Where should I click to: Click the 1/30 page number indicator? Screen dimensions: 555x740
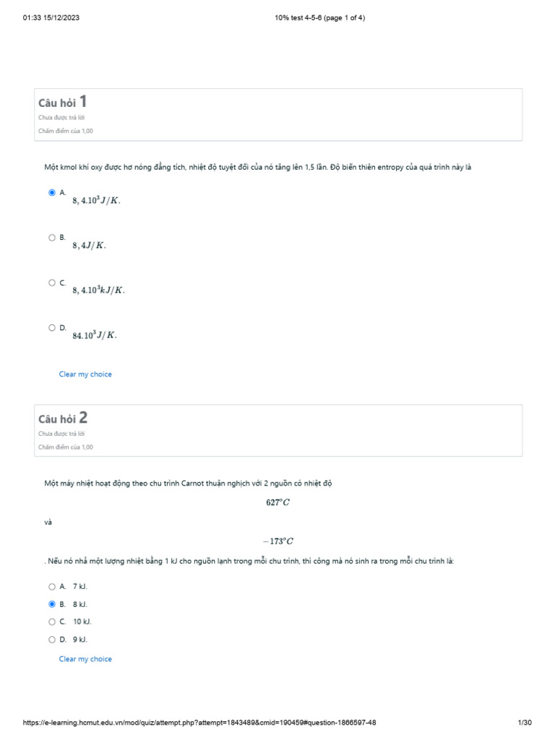(525, 723)
